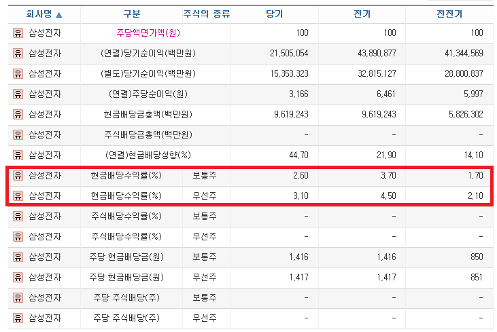Click the 유 icon in (연결)당기순이익 row
The height and width of the screenshot is (332, 497).
[18, 53]
